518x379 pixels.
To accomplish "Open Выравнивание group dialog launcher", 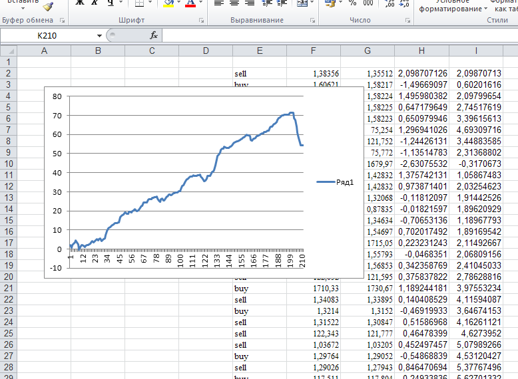I will point(312,21).
